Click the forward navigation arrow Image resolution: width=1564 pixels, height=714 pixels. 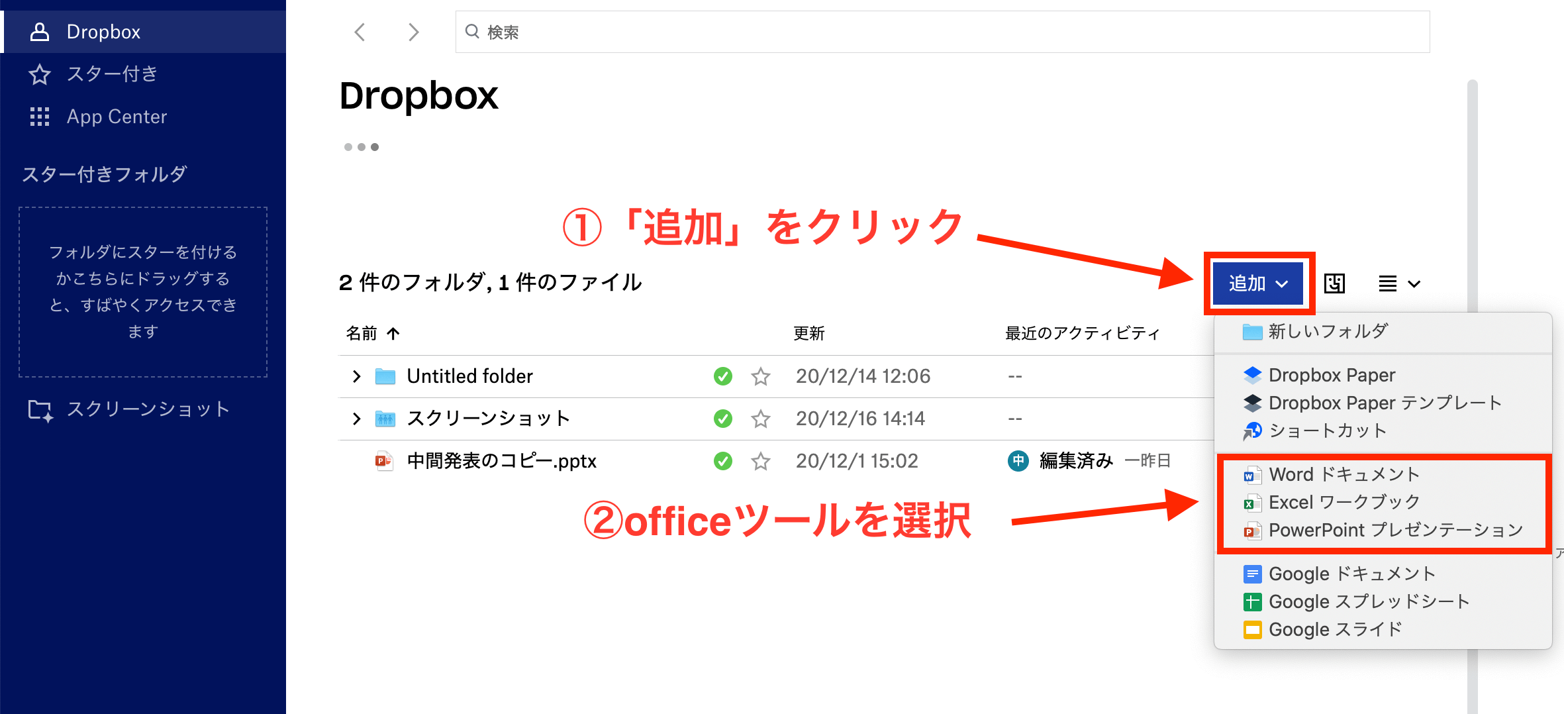click(413, 31)
